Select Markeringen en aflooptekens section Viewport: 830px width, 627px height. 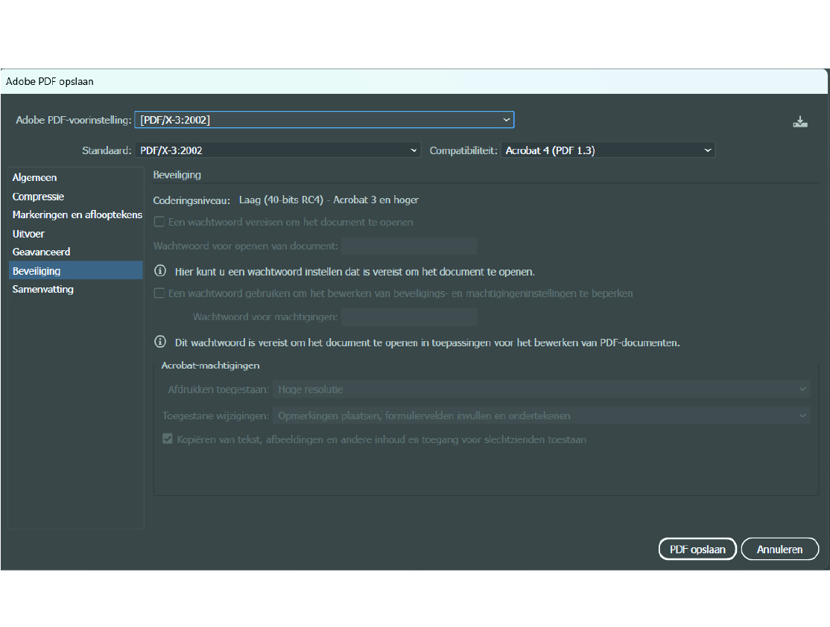[x=77, y=215]
